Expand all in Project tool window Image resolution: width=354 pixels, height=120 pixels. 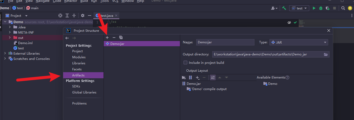pyautogui.click(x=67, y=16)
